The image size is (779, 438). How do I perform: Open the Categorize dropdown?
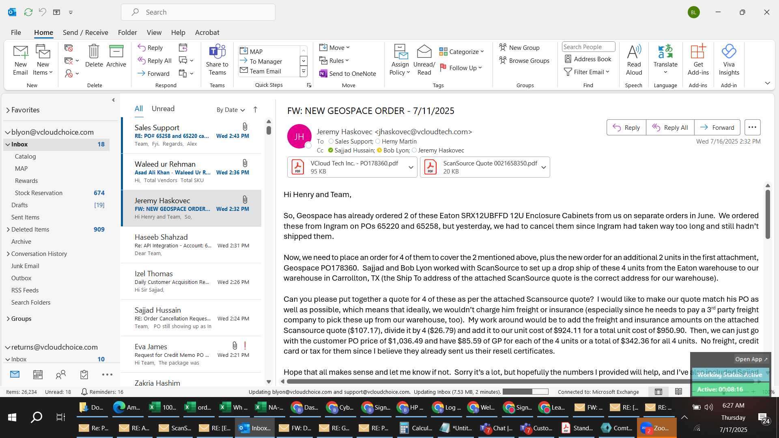pyautogui.click(x=462, y=52)
